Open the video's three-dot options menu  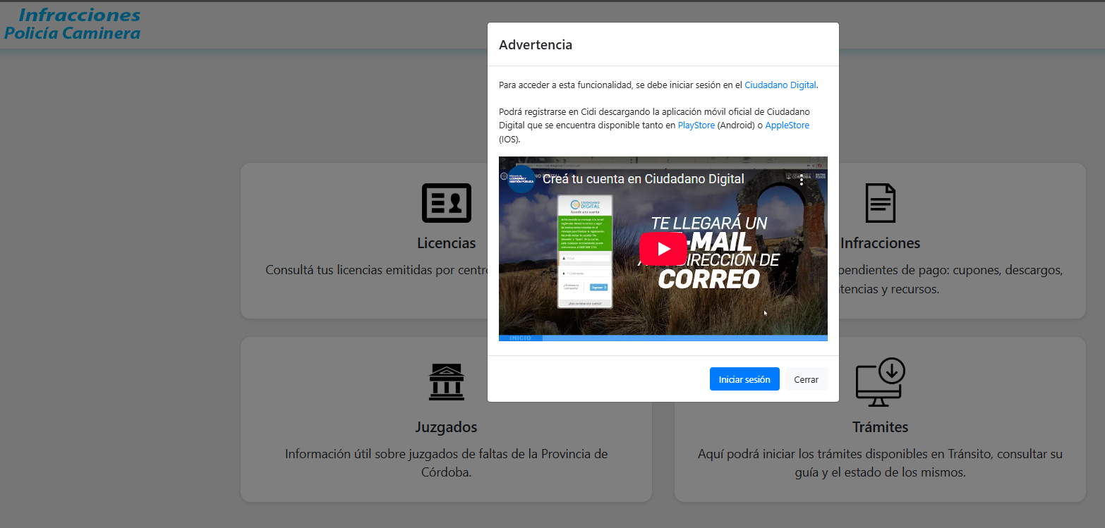click(x=802, y=179)
